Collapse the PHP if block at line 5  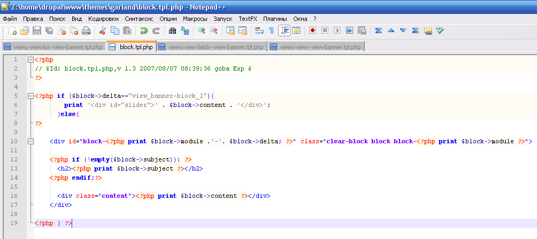pos(31,96)
